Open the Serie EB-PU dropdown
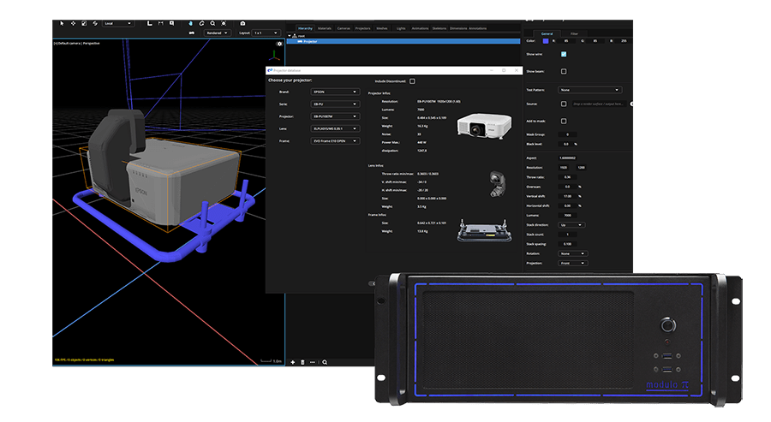The height and width of the screenshot is (422, 771). click(x=335, y=104)
